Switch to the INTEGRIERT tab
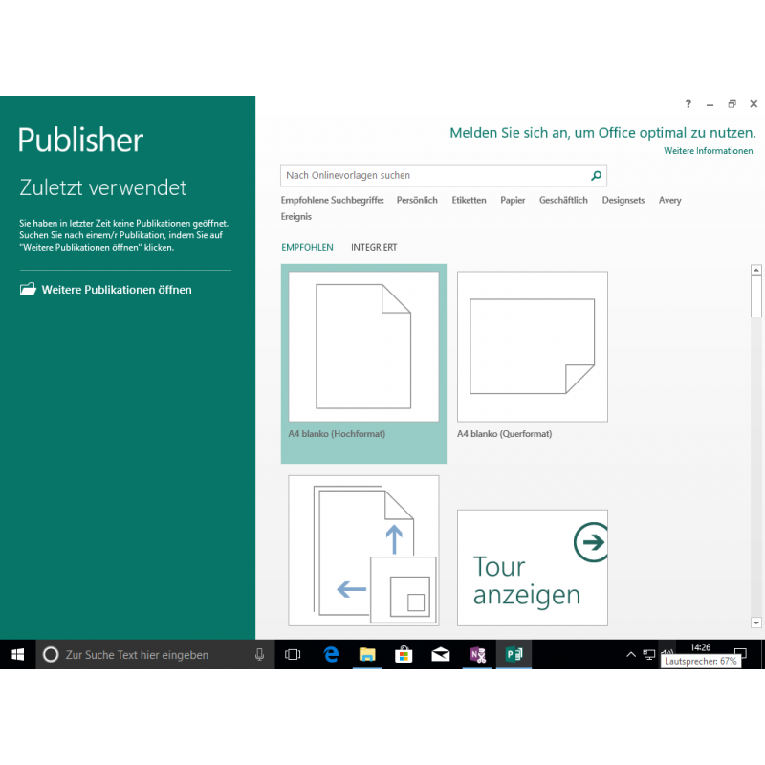765x765 pixels. tap(374, 248)
